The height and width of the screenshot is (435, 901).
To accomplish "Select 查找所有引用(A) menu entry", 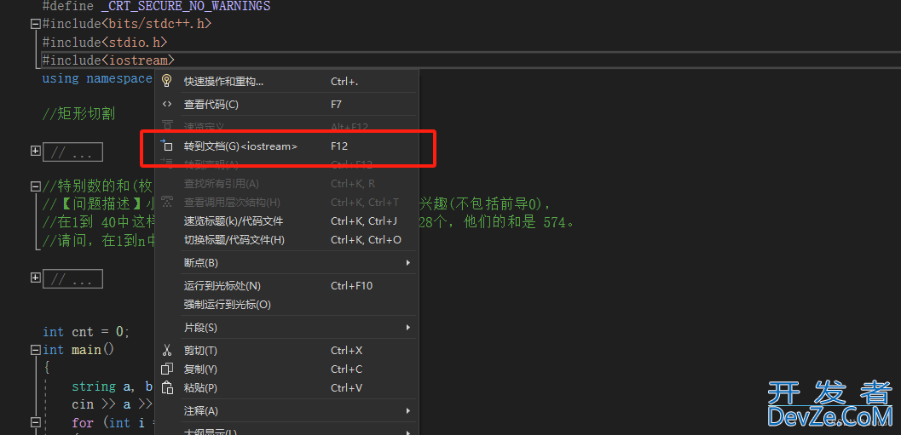I will coord(287,184).
